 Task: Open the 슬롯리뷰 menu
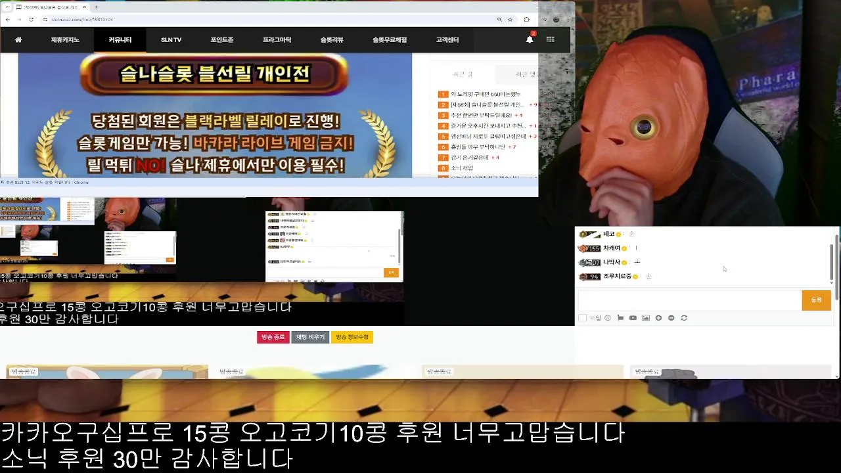(x=332, y=40)
